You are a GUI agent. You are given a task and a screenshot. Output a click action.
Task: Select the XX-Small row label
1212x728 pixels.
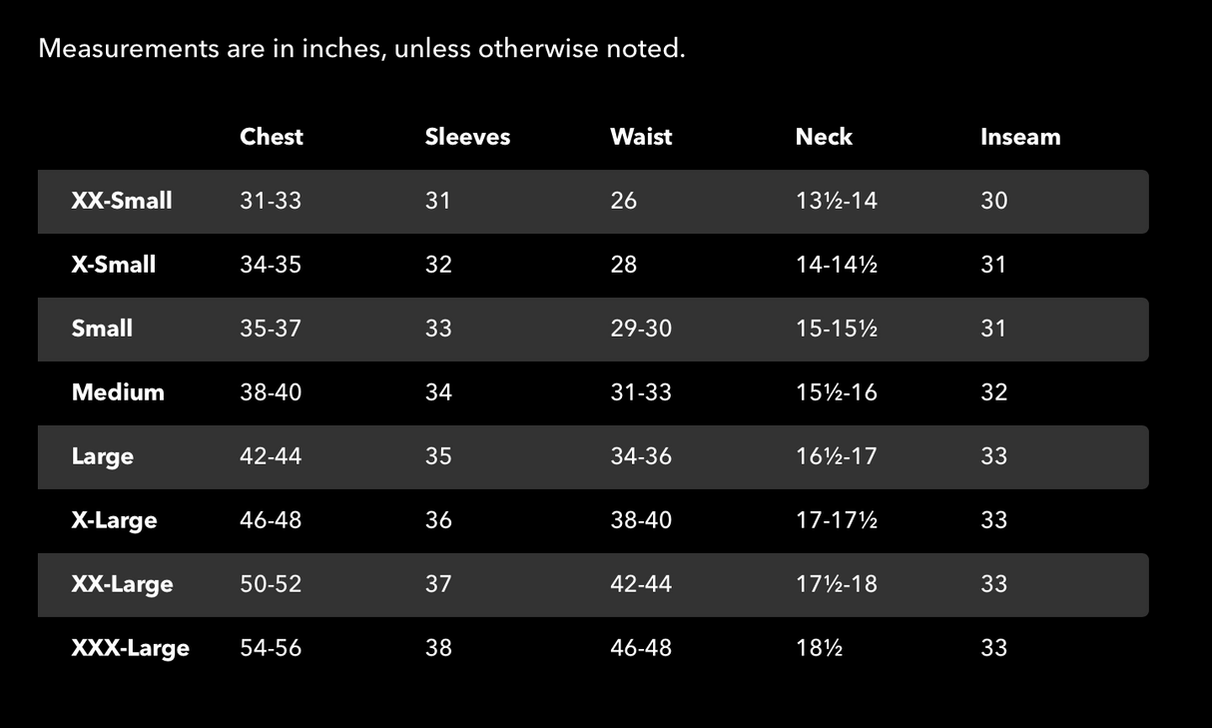point(122,201)
